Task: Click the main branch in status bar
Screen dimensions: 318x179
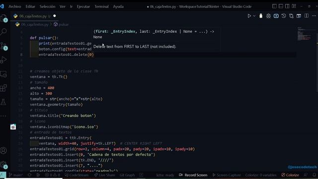Action: 16,175
